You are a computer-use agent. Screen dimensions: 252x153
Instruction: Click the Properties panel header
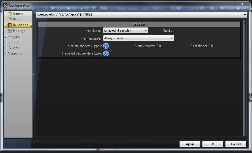pyautogui.click(x=139, y=24)
